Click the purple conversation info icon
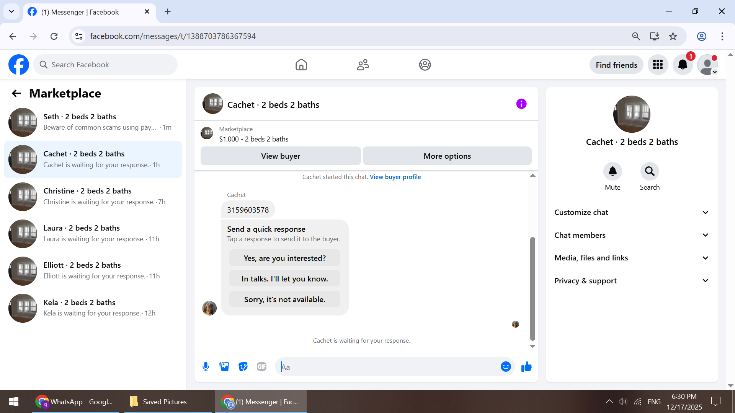 (x=521, y=104)
